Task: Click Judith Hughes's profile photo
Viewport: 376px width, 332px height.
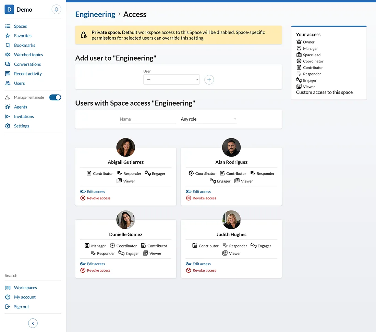Action: click(x=231, y=220)
